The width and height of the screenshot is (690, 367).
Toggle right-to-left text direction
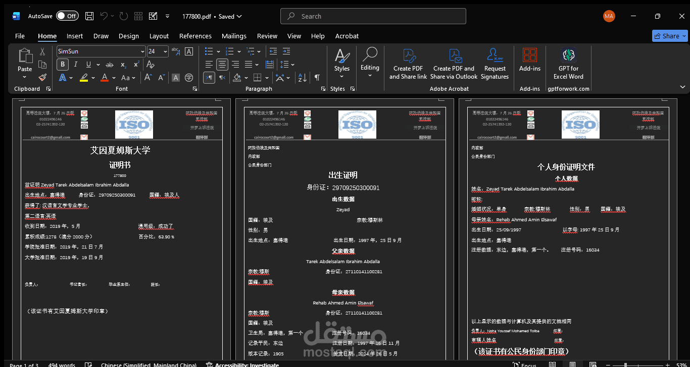[222, 78]
